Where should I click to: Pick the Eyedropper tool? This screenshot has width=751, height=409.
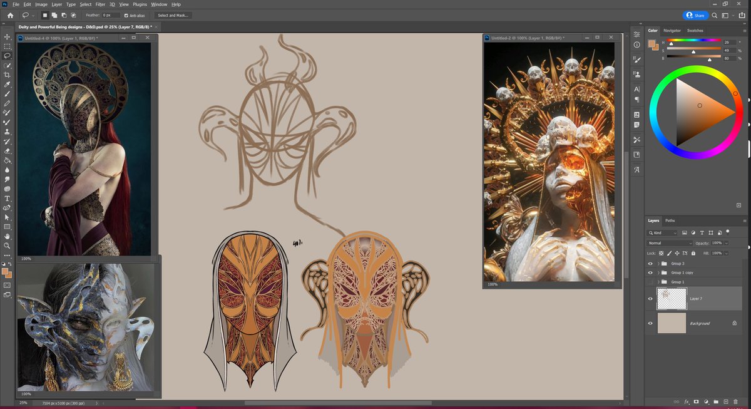pyautogui.click(x=7, y=84)
